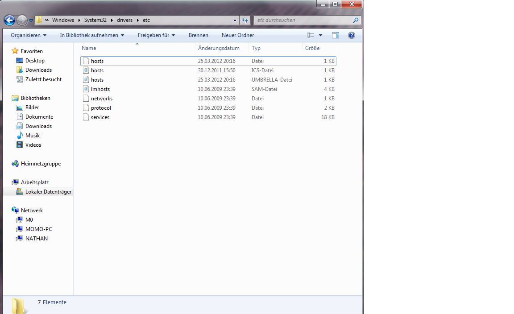This screenshot has height=314, width=514.
Task: Select the MOMO-PC network computer
Action: tap(38, 229)
